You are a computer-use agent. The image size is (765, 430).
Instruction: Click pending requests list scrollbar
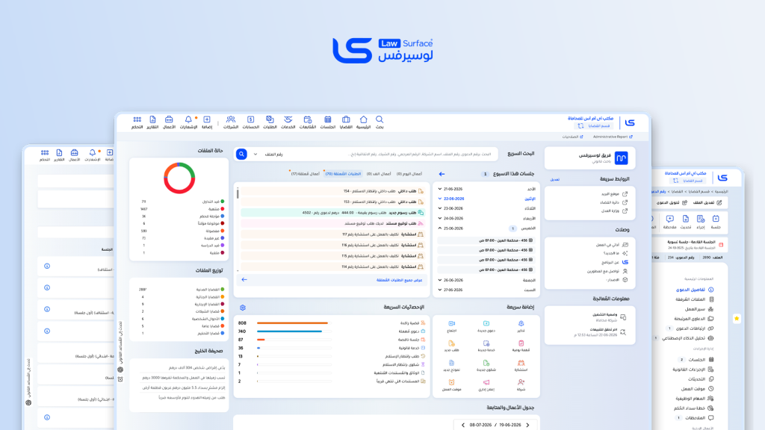point(238,193)
